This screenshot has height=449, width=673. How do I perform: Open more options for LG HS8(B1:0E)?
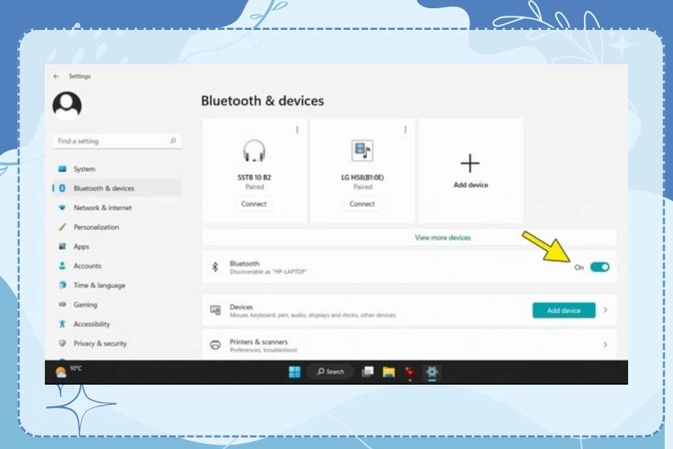tap(405, 129)
